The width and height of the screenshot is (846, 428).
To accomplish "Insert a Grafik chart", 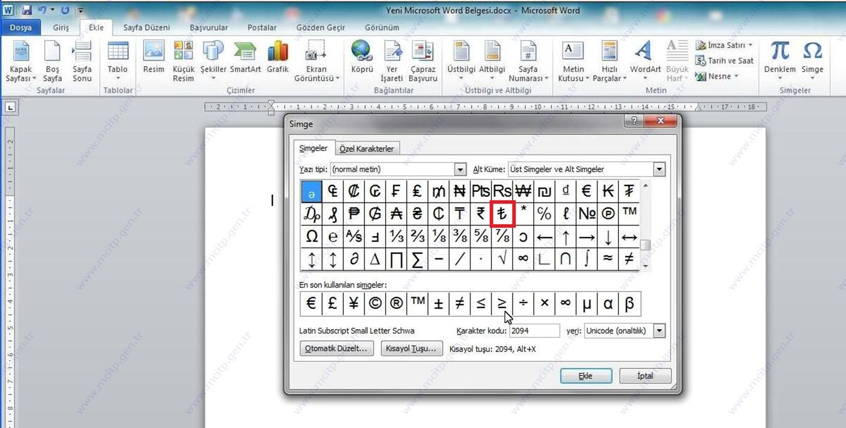I will coord(278,58).
